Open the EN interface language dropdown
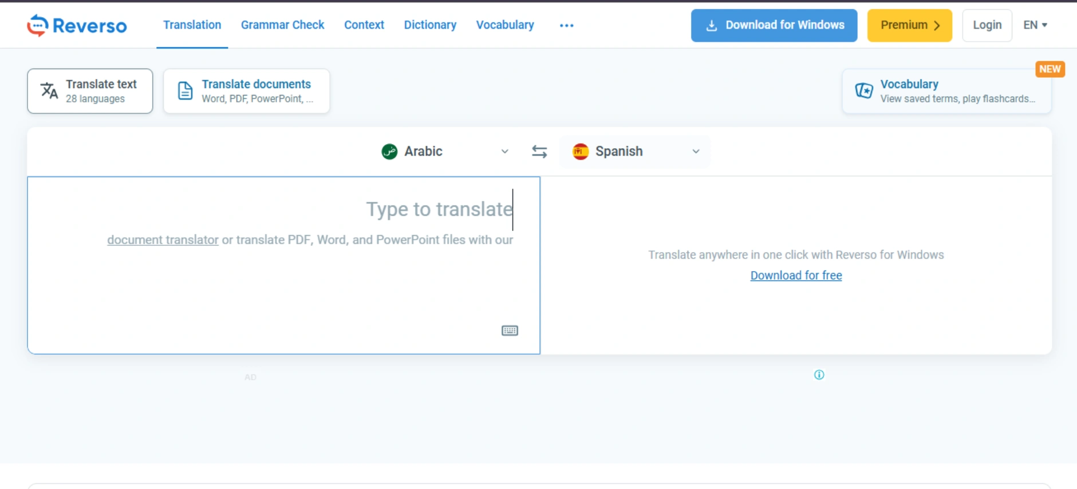 1035,25
